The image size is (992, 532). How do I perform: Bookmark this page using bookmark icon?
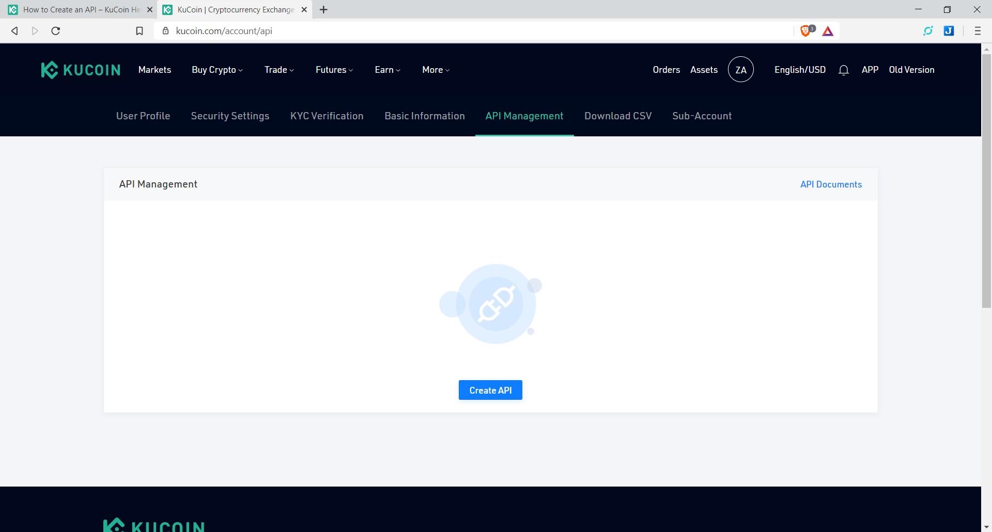pos(139,31)
